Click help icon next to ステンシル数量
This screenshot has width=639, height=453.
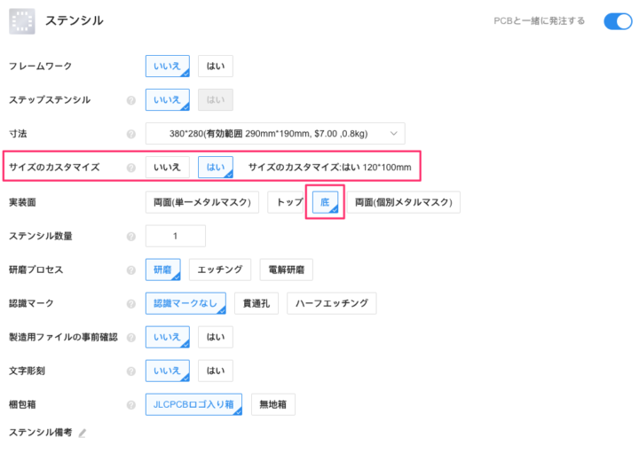point(130,237)
